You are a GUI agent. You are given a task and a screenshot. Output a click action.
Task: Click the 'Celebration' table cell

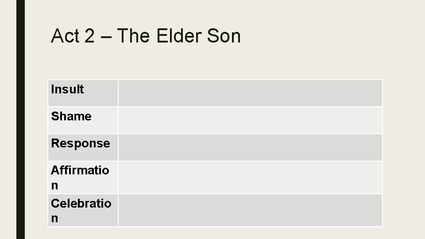[x=83, y=210]
